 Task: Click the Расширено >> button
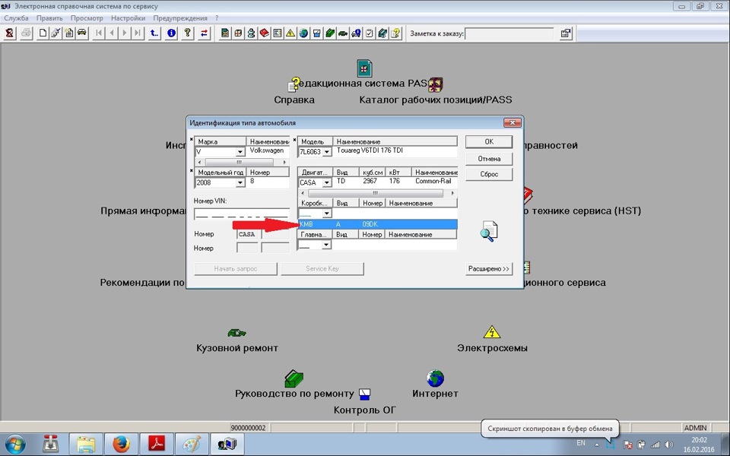pyautogui.click(x=489, y=269)
